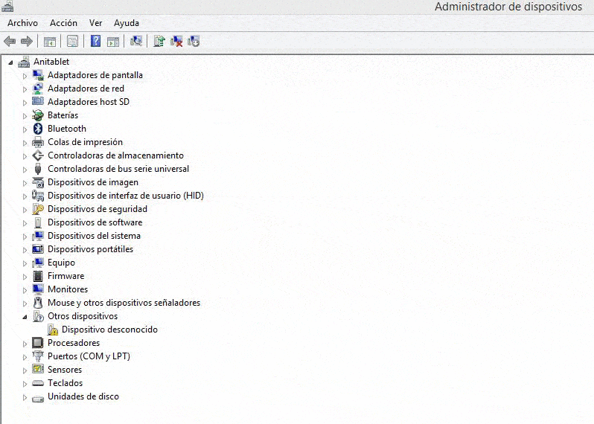Click the Device Manager title bar icon
594x424 pixels.
(7, 6)
